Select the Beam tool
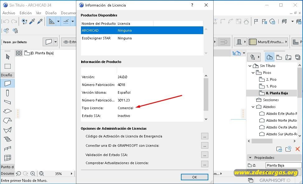 pyautogui.click(x=7, y=102)
